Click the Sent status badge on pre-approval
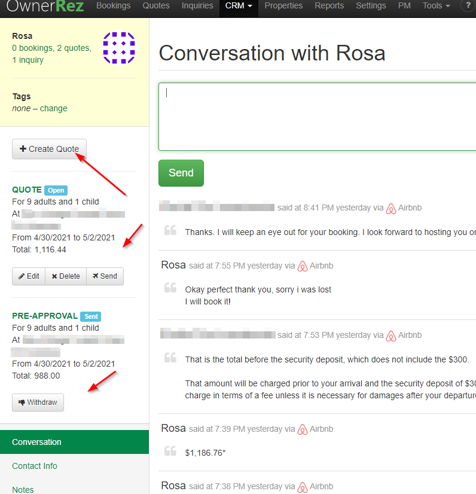The width and height of the screenshot is (476, 494). tap(91, 316)
